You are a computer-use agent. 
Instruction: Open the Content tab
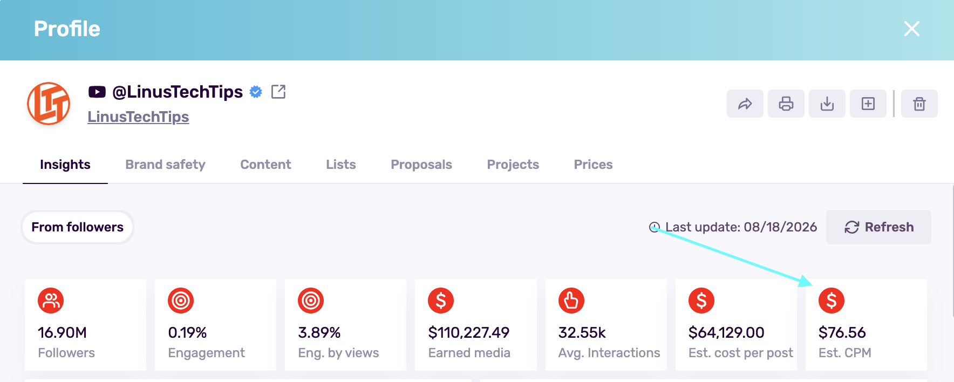(265, 165)
